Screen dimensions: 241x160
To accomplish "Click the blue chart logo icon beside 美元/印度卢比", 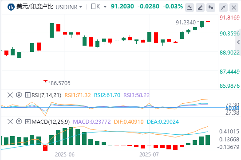I will point(11,7).
